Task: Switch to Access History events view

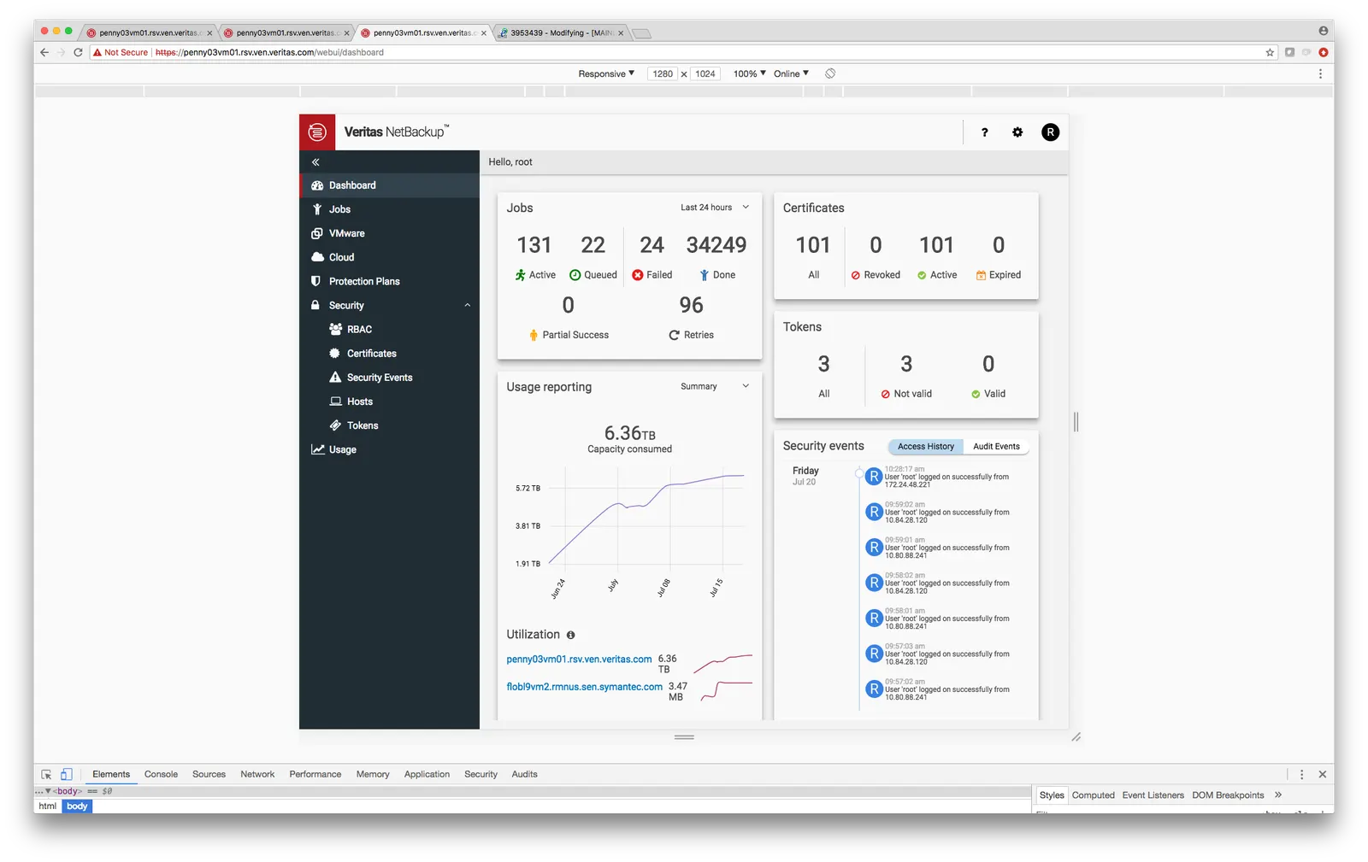Action: pyautogui.click(x=926, y=447)
